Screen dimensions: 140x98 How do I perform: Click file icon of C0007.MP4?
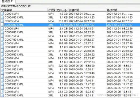pyautogui.click(x=2, y=36)
